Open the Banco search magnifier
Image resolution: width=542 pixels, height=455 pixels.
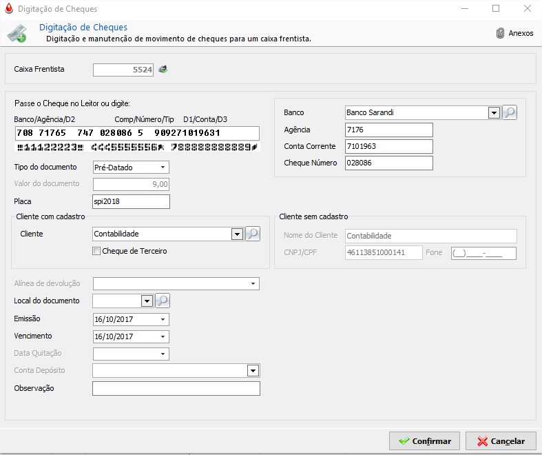point(510,112)
